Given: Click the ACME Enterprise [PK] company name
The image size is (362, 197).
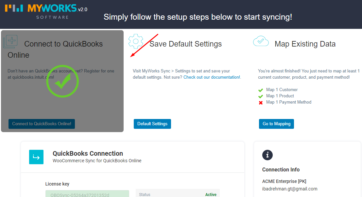Looking at the screenshot, I should [284, 181].
